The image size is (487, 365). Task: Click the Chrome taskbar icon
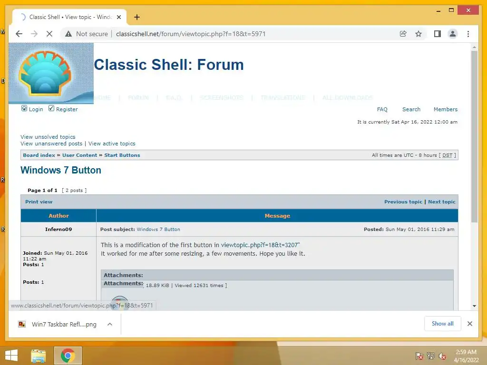point(68,355)
